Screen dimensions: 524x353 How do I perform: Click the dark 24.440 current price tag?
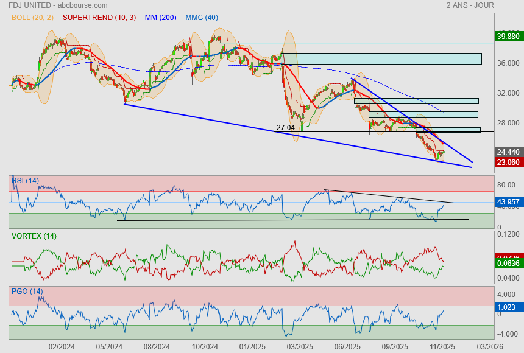[x=508, y=152]
